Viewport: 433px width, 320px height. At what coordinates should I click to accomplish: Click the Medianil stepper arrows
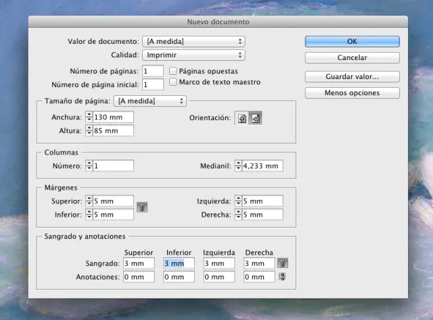click(237, 165)
